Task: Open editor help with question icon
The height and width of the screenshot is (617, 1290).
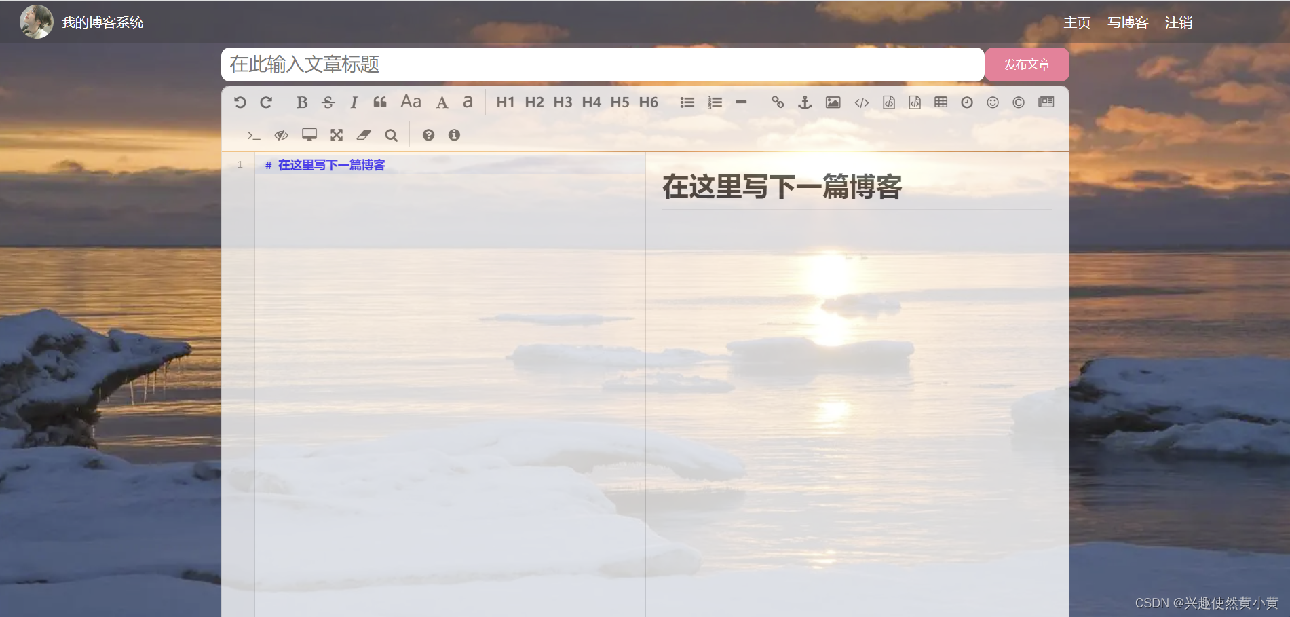Action: click(x=428, y=135)
